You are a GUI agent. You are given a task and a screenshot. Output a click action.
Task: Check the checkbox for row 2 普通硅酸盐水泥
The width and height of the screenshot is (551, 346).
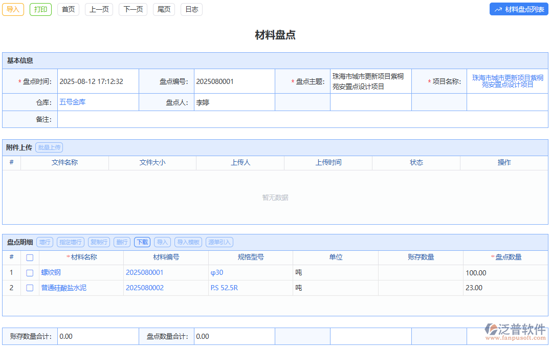click(29, 288)
